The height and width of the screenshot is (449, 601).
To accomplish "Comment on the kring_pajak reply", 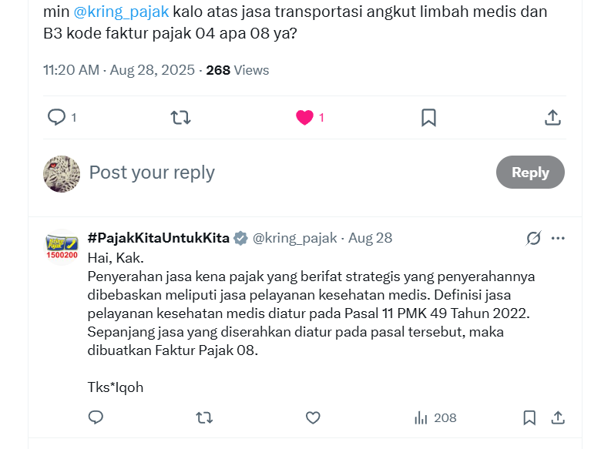I will coord(96,417).
